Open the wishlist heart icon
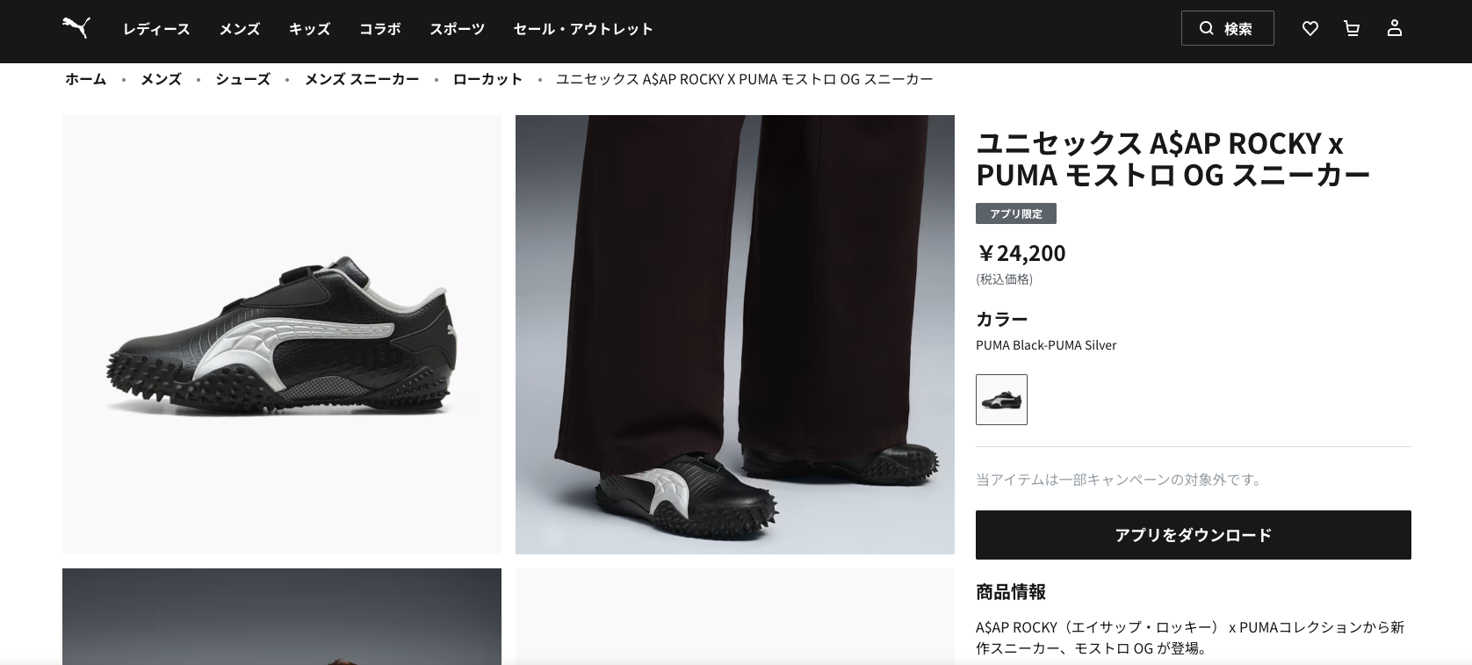The height and width of the screenshot is (665, 1472). pos(1310,28)
